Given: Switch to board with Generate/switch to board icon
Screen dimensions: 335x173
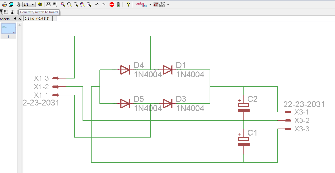Looking at the screenshot, I should pos(19,4).
